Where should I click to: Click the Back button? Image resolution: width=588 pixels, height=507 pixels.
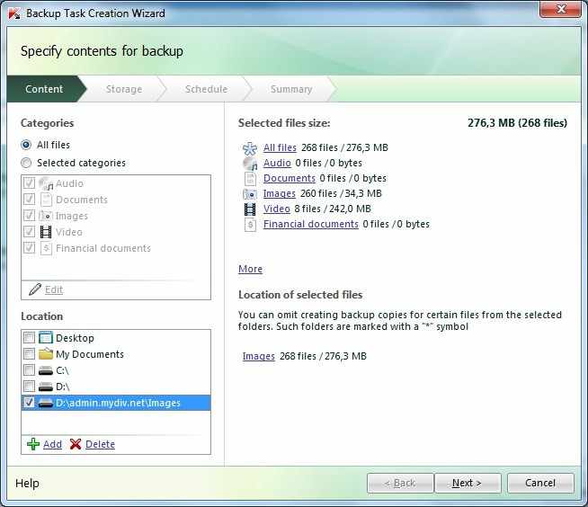(400, 483)
